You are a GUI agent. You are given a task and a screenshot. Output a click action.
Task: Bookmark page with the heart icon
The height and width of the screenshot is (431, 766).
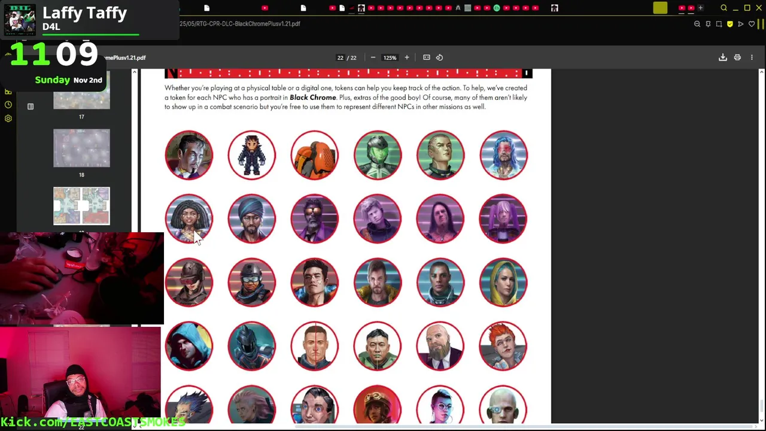pos(752,24)
